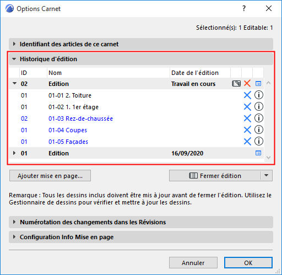282x275 pixels.
Task: Show info for 01-02 1. 1er étage
Action: tap(259, 107)
